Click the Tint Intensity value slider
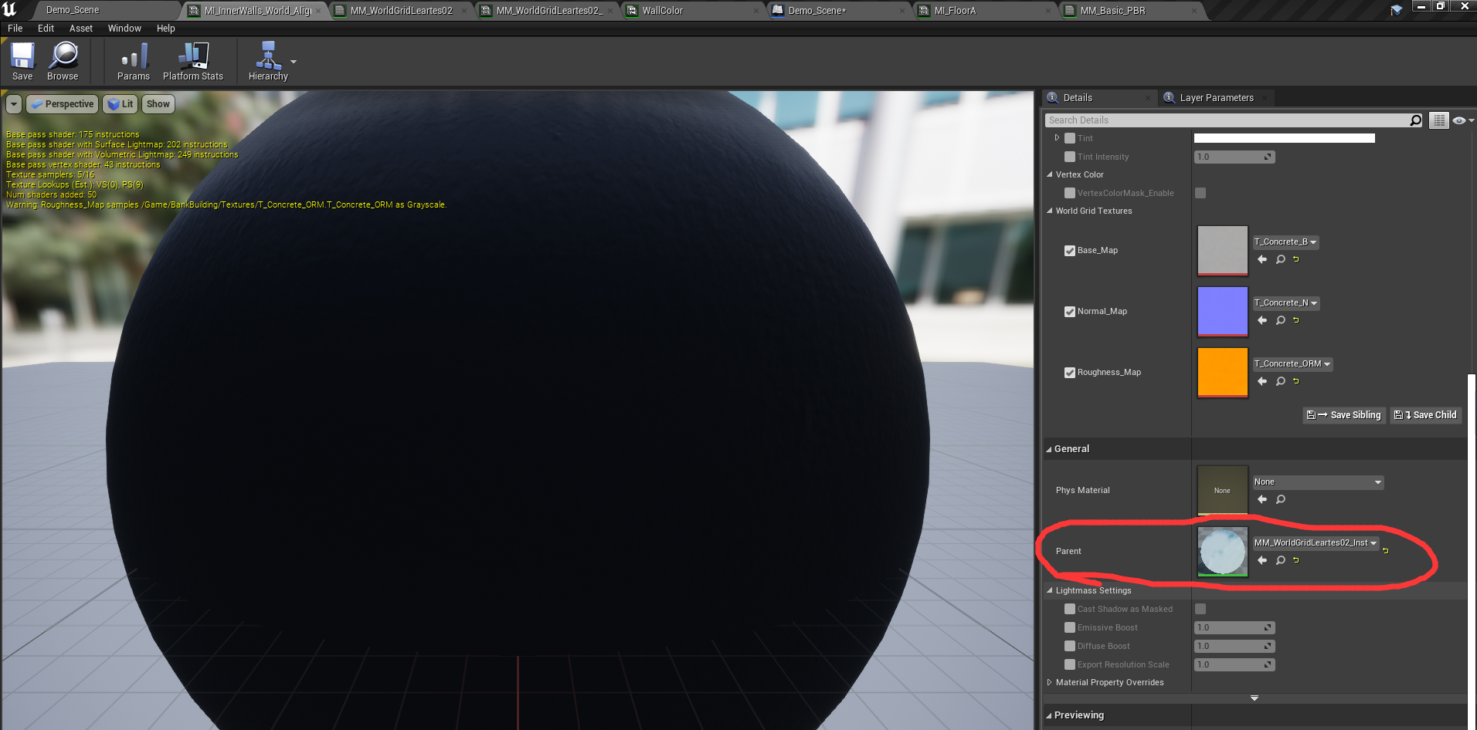1477x730 pixels. 1234,157
